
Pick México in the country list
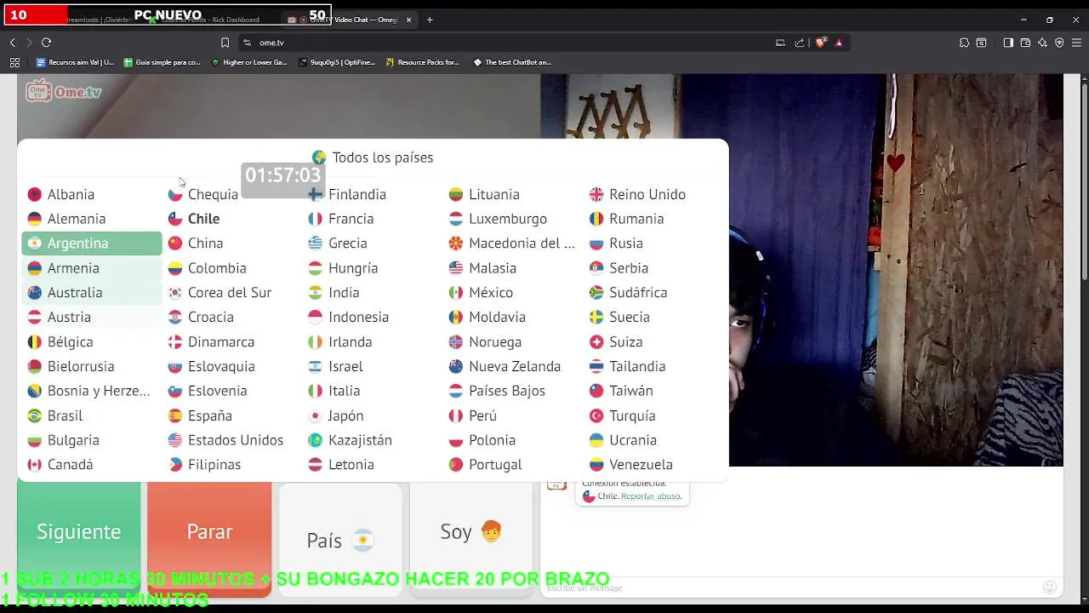pos(513,293)
